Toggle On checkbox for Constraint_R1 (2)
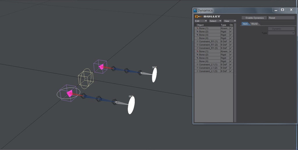This screenshot has height=150, width=298. click(230, 45)
